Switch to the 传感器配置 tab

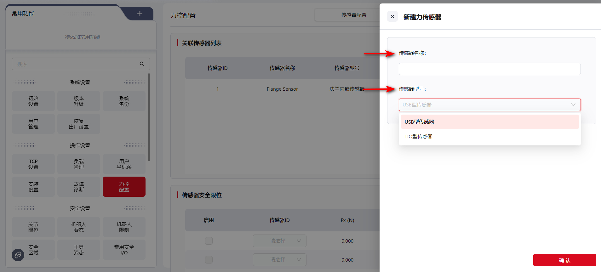pos(354,15)
